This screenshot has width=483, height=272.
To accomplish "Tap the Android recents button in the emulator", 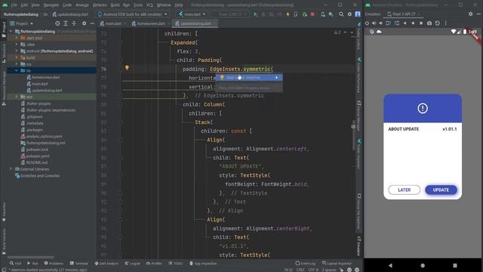I will pos(455,265).
